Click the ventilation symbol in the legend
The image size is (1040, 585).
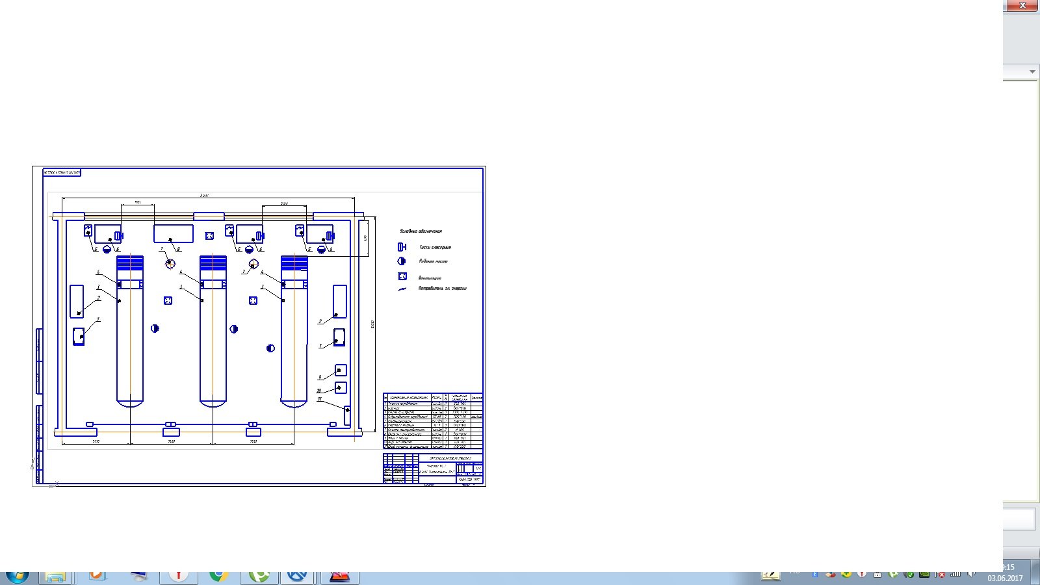point(402,276)
